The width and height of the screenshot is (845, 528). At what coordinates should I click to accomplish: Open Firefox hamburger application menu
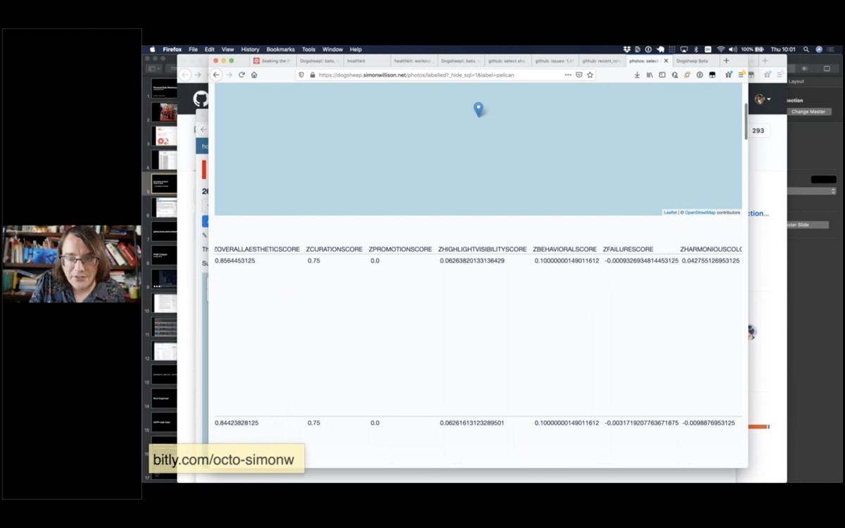pos(740,75)
